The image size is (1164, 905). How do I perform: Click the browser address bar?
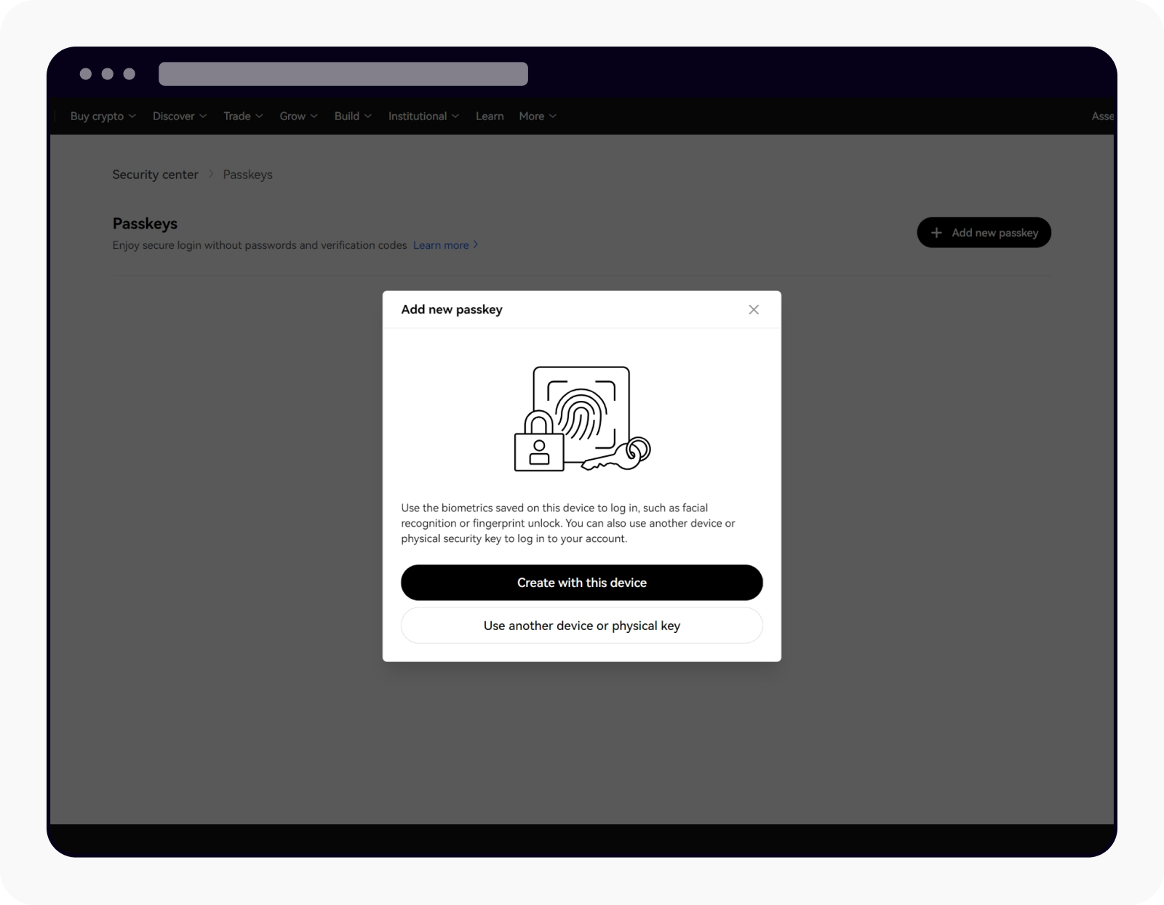pos(343,74)
